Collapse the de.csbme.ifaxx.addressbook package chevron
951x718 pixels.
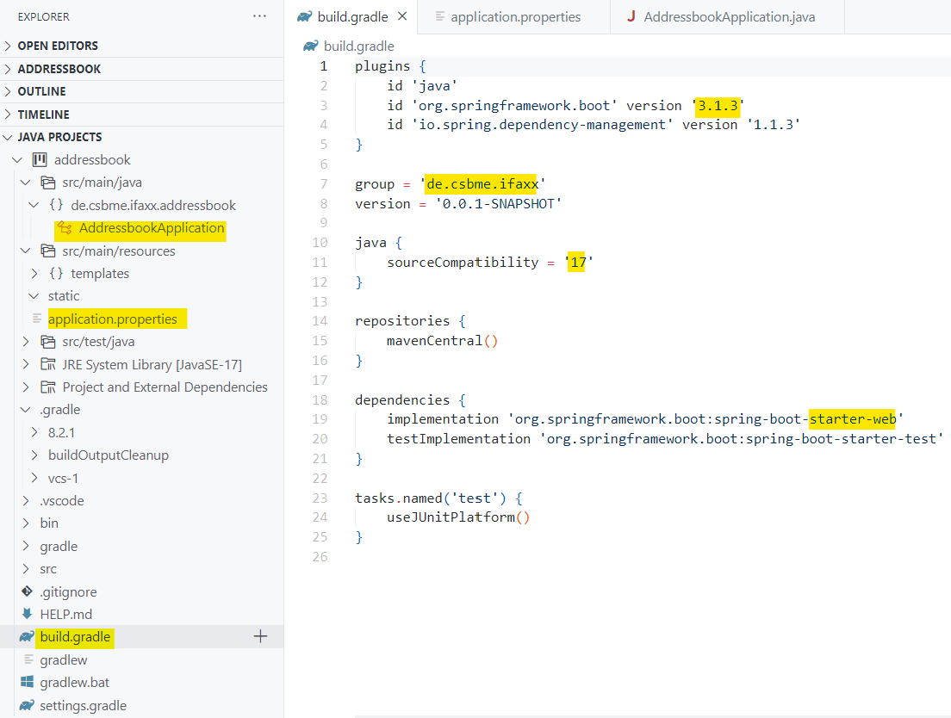(x=34, y=206)
